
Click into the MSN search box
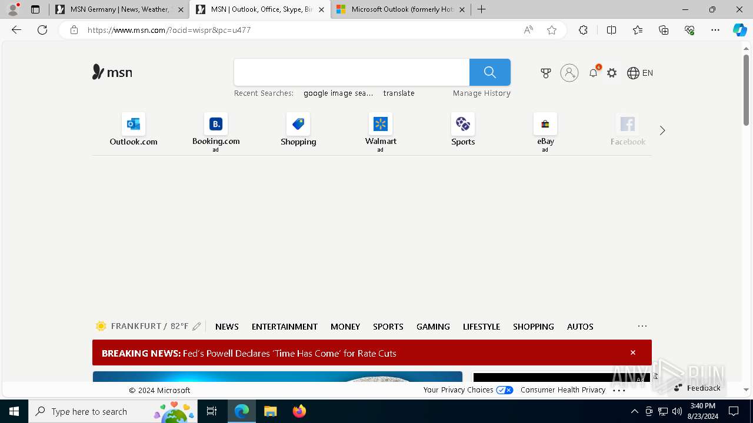pos(352,72)
